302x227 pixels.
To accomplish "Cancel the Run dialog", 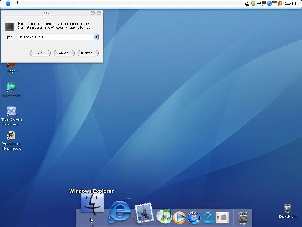I will pos(64,53).
